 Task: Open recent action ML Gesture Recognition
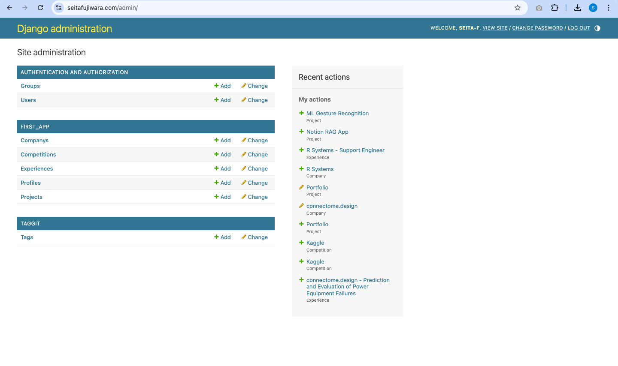[x=337, y=113]
